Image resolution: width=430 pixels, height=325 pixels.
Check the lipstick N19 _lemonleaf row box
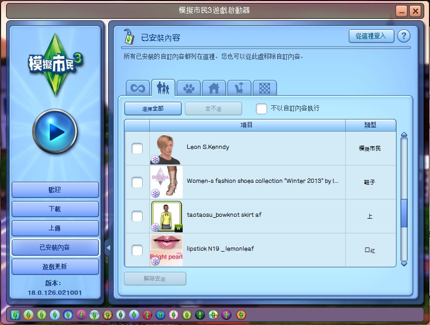137,250
